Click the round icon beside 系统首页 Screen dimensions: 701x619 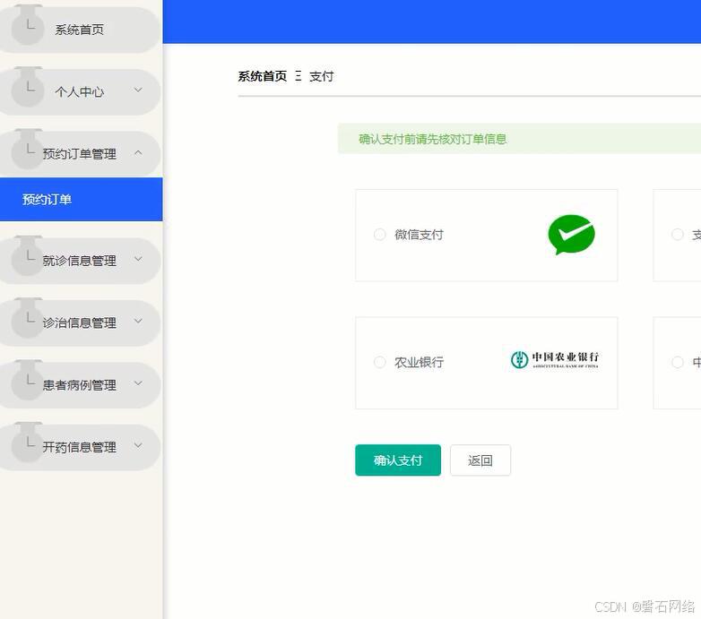(28, 27)
